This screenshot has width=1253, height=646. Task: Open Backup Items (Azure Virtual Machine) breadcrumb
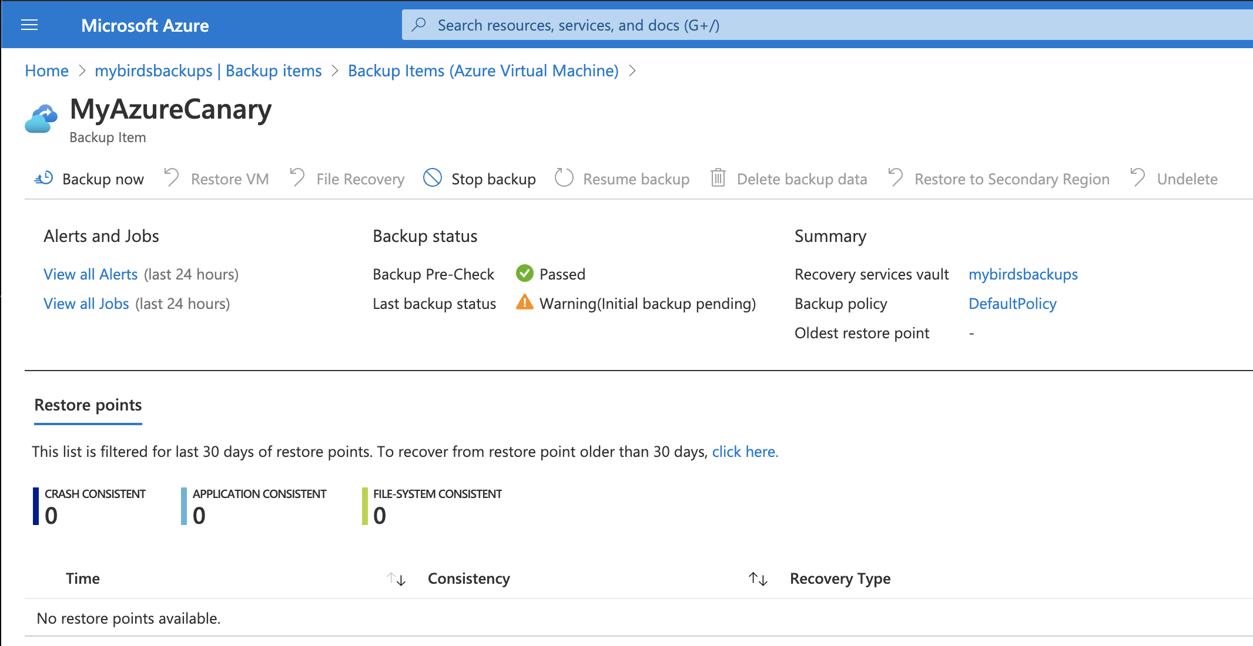pyautogui.click(x=483, y=71)
